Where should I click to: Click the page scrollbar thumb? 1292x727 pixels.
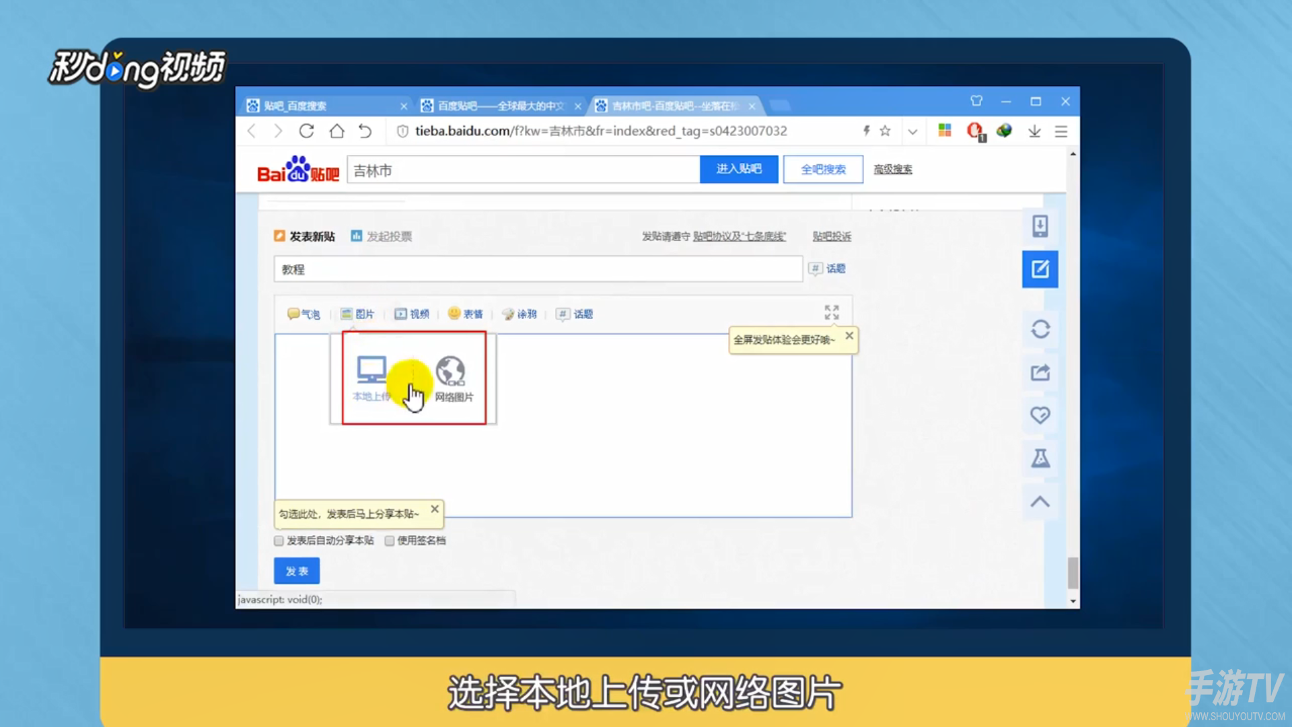tap(1073, 573)
